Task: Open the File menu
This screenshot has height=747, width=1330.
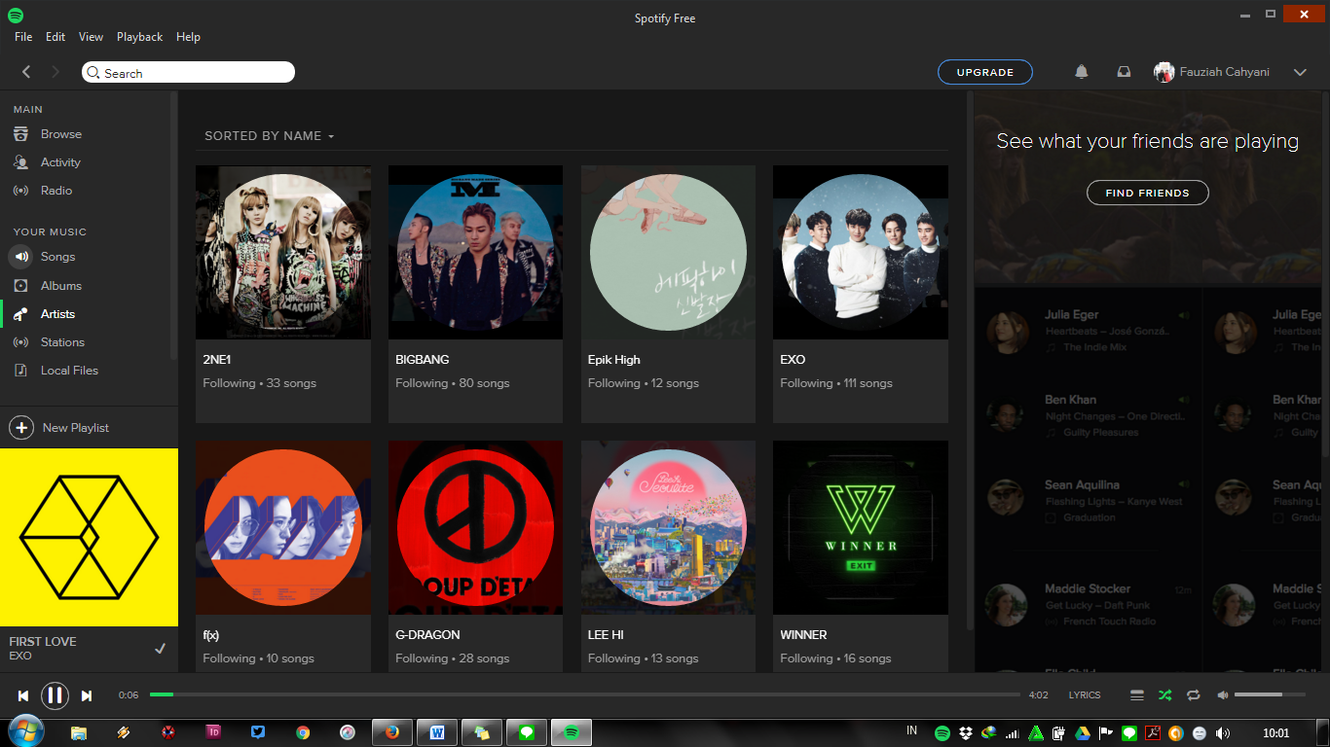Action: [x=23, y=37]
